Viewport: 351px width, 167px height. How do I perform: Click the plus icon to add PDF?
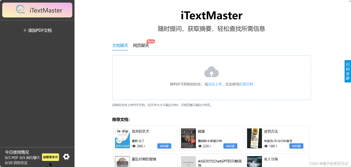pyautogui.click(x=25, y=30)
